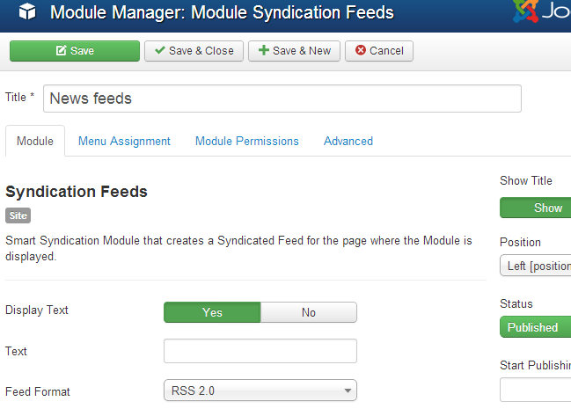This screenshot has height=416, width=571.
Task: Set Status to Published
Action: point(534,327)
